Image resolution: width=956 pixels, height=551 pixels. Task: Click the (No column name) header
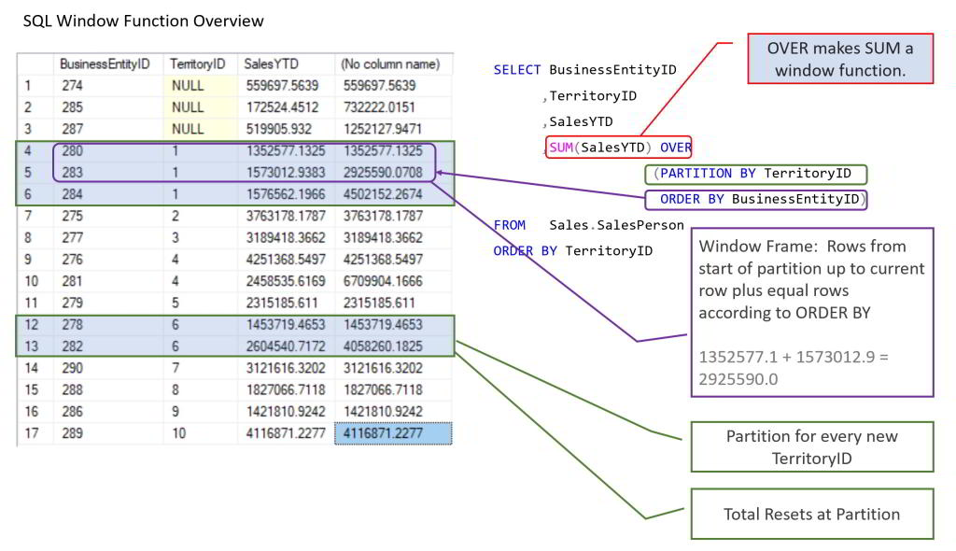tap(388, 64)
